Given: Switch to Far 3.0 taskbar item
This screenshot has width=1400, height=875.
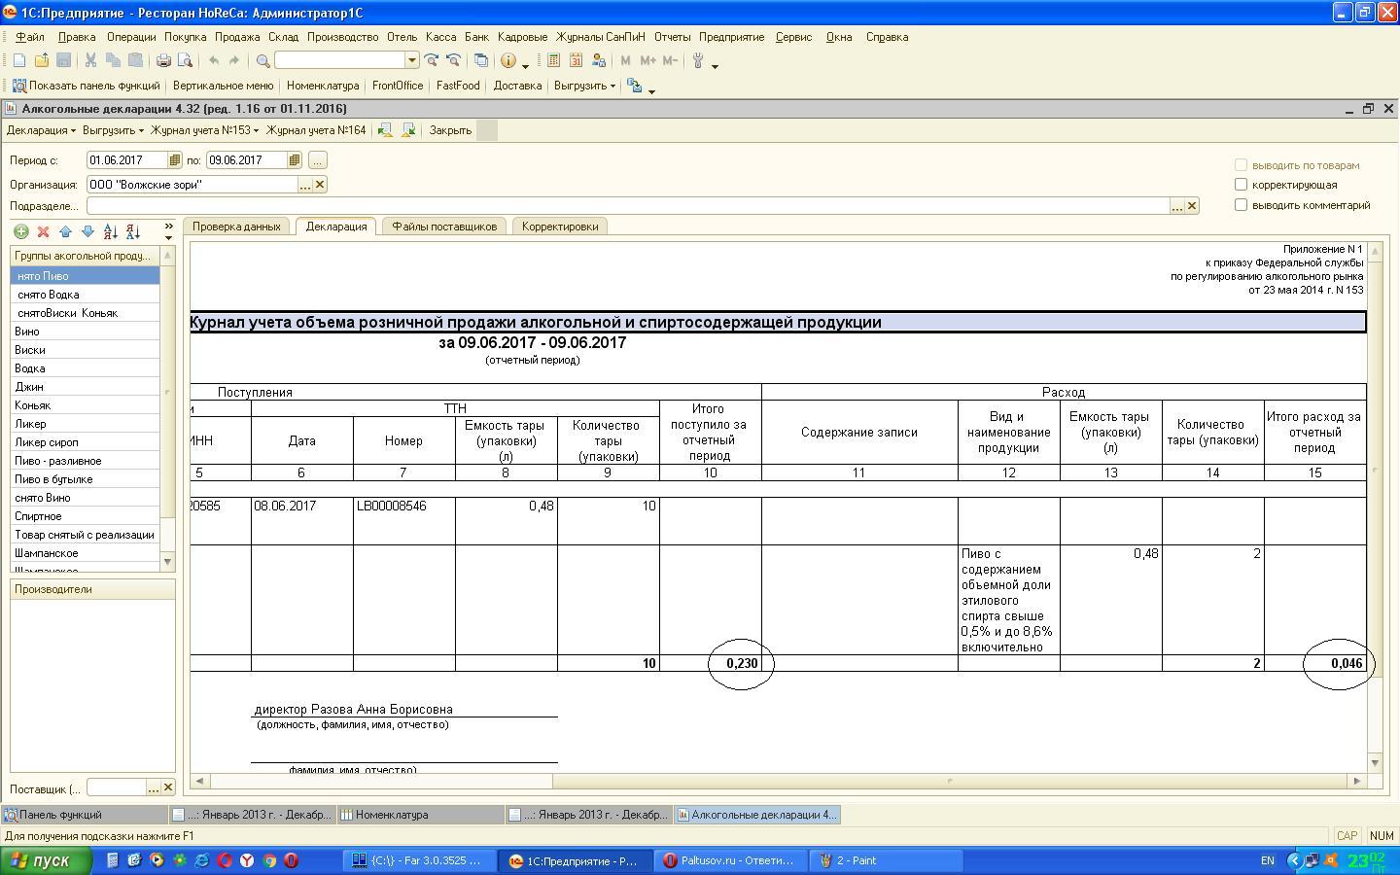Looking at the screenshot, I should (x=418, y=860).
